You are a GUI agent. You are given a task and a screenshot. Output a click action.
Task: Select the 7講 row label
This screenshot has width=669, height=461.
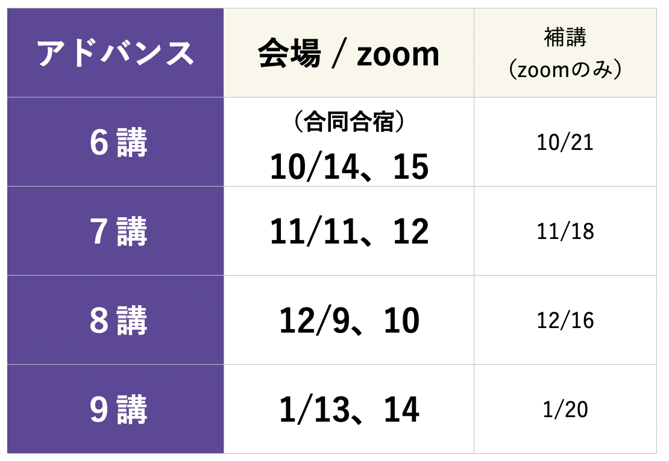(x=118, y=232)
